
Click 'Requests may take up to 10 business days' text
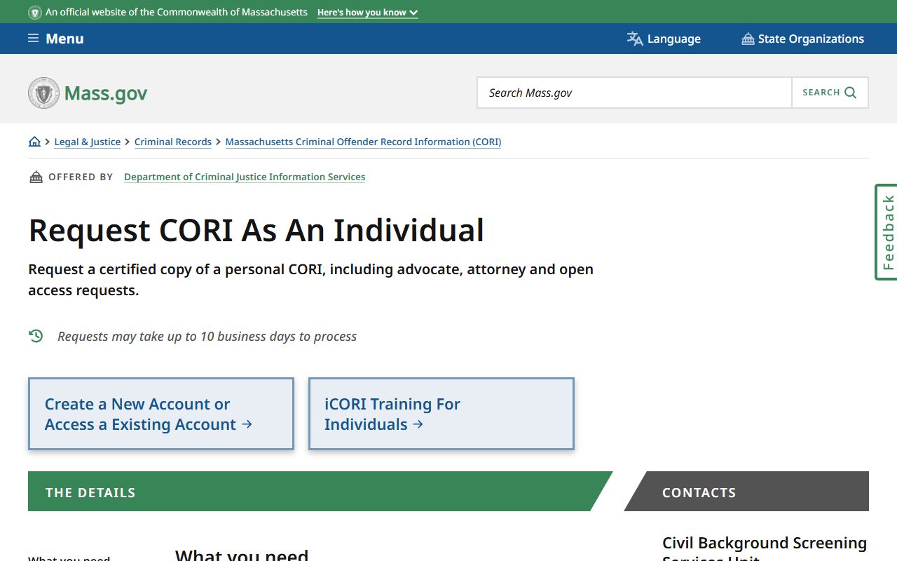pyautogui.click(x=207, y=337)
